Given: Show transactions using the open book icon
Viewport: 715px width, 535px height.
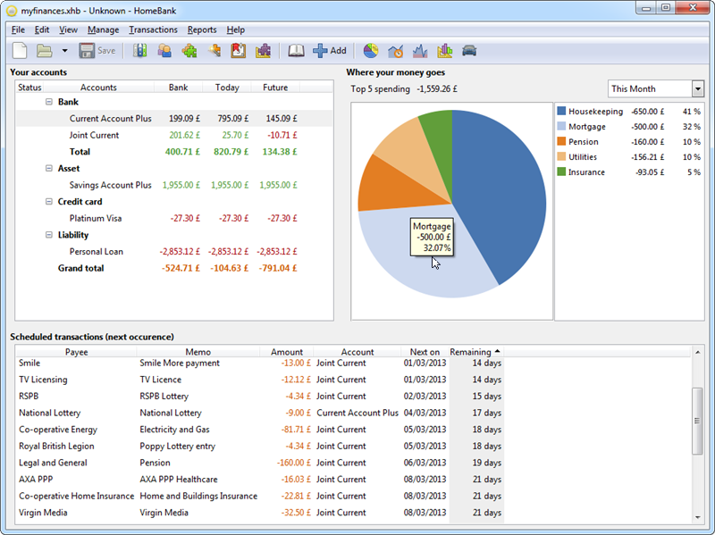Looking at the screenshot, I should click(296, 51).
